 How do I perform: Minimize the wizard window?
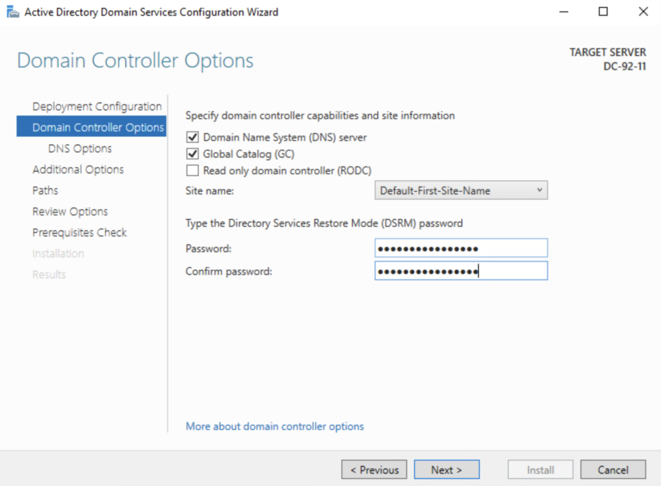(x=564, y=12)
